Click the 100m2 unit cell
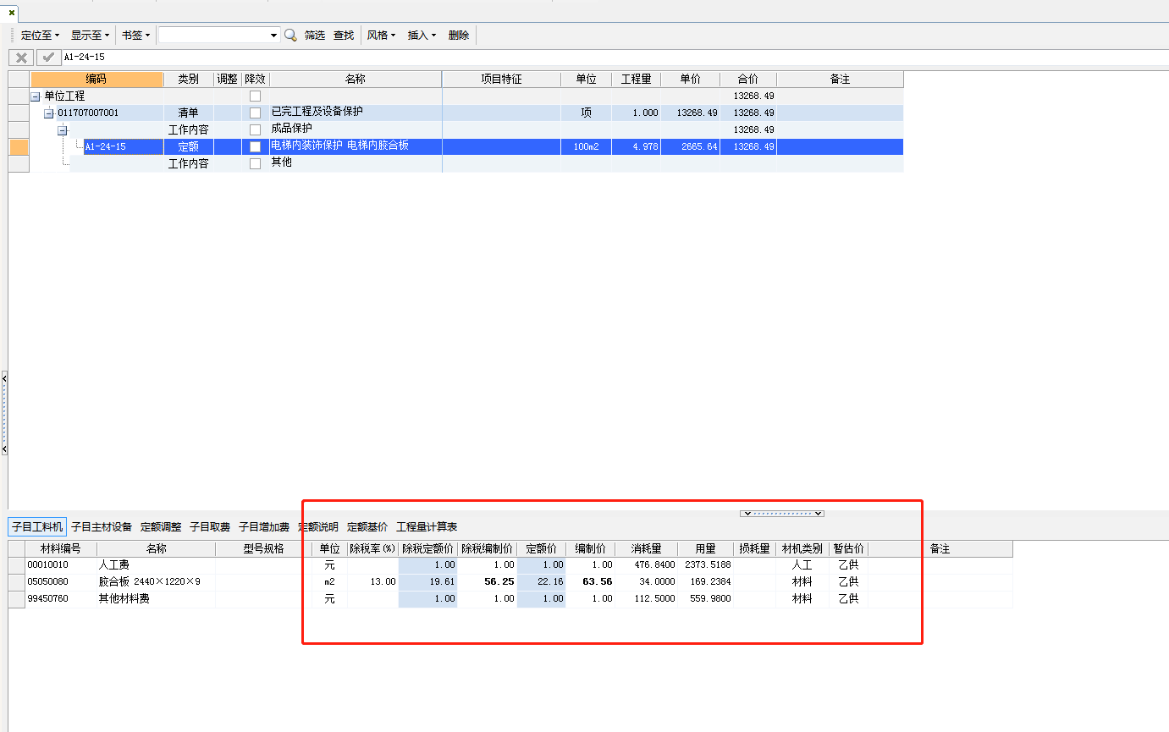The width and height of the screenshot is (1169, 732). (586, 147)
